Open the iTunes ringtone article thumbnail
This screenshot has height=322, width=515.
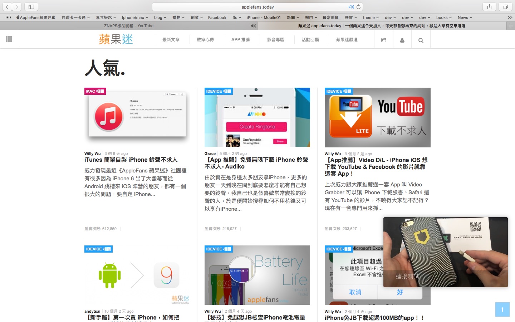(x=137, y=117)
